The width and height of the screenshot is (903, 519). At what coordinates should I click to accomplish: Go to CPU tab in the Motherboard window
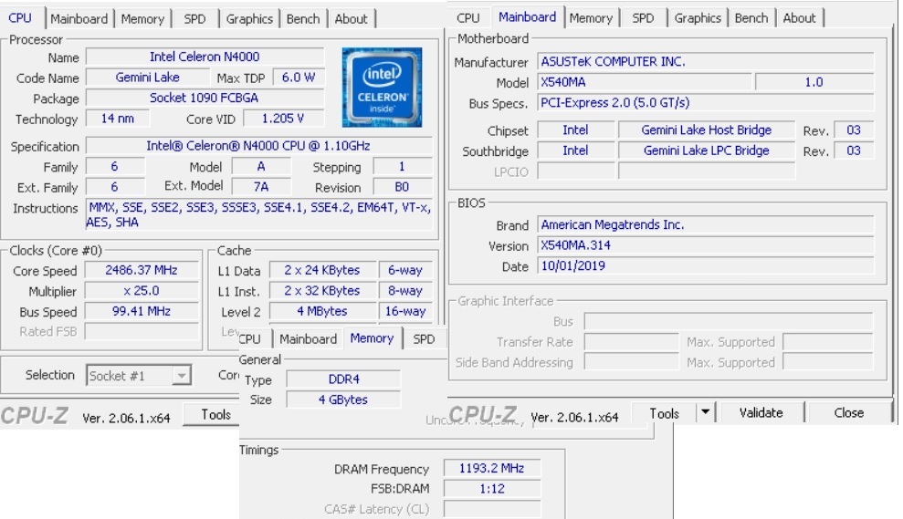click(x=467, y=18)
